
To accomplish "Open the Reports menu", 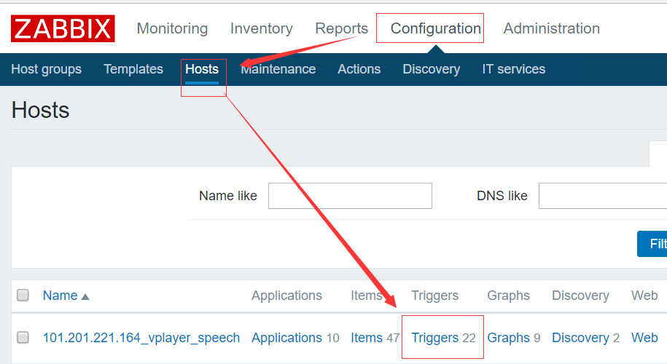I will [342, 28].
